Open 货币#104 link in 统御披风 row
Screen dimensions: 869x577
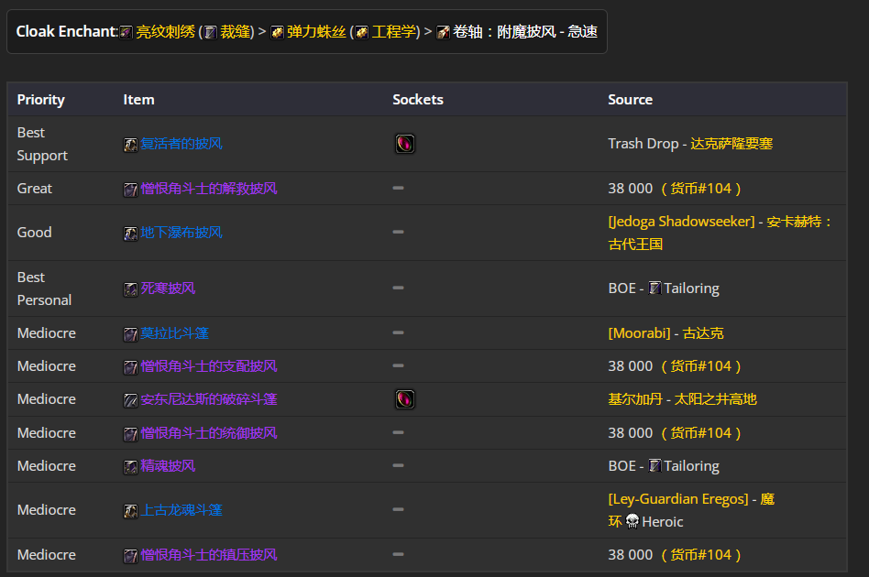(x=701, y=433)
